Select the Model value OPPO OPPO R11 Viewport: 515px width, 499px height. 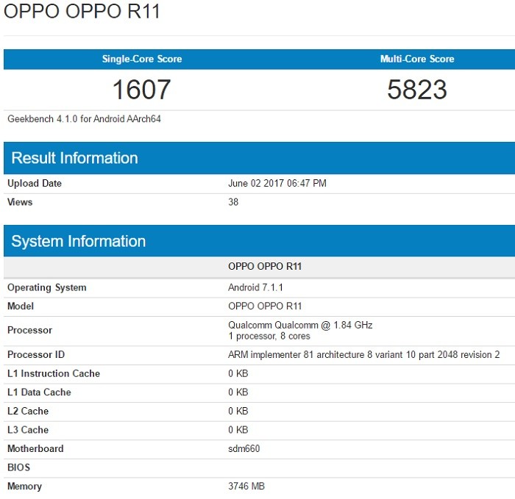265,306
